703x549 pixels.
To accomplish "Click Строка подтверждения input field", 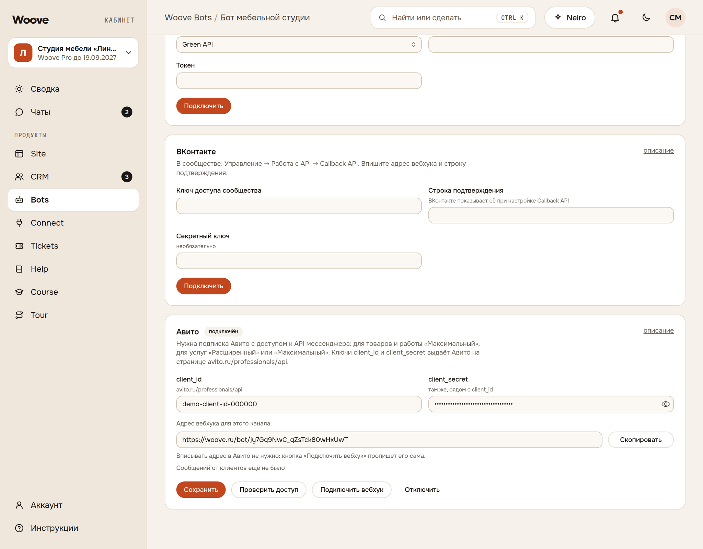I will [x=551, y=215].
